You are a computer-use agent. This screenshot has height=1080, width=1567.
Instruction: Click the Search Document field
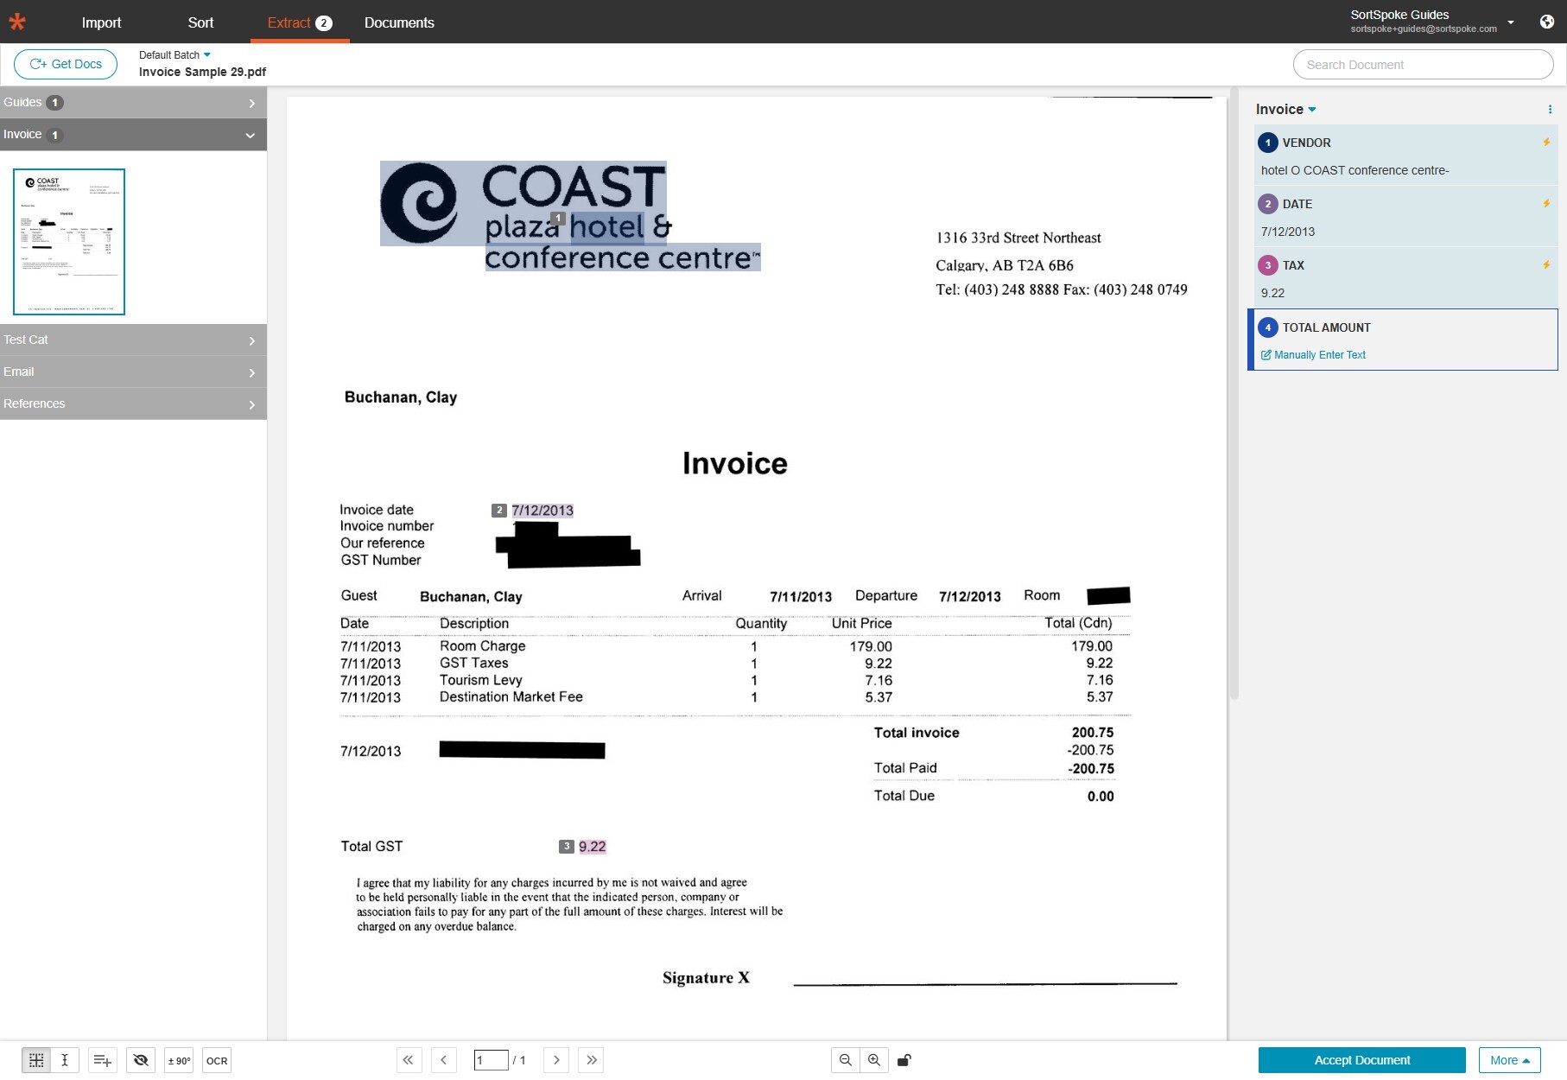(x=1423, y=65)
